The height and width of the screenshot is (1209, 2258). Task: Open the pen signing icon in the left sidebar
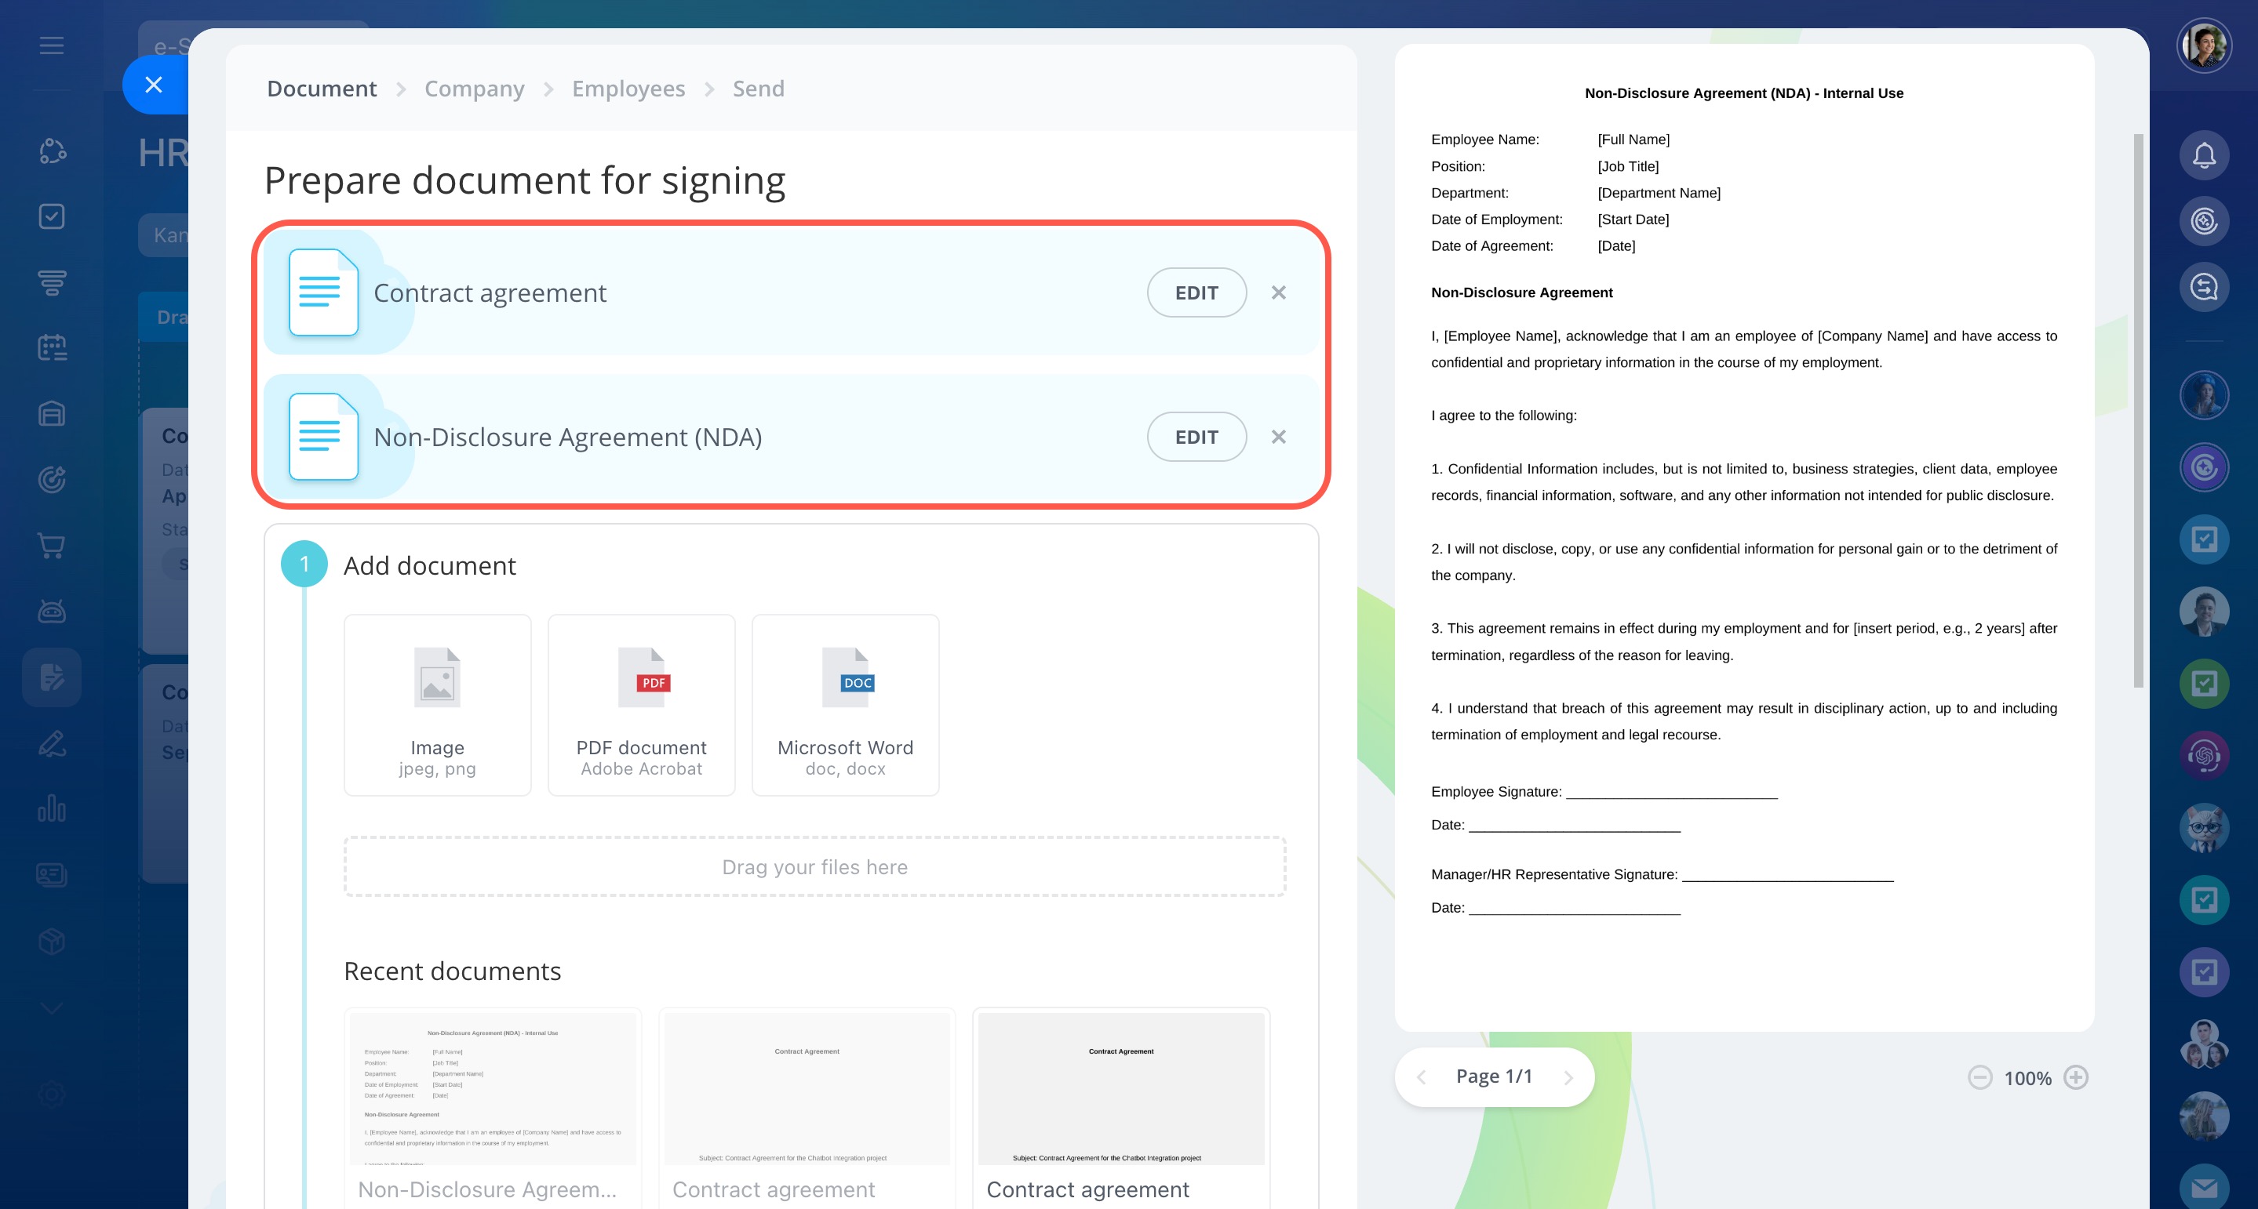(x=52, y=743)
